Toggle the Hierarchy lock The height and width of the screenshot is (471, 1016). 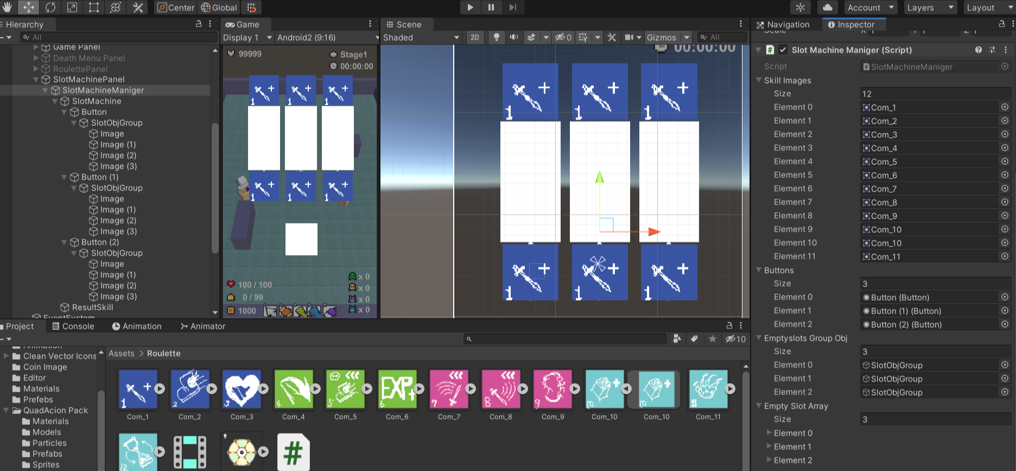tap(199, 24)
